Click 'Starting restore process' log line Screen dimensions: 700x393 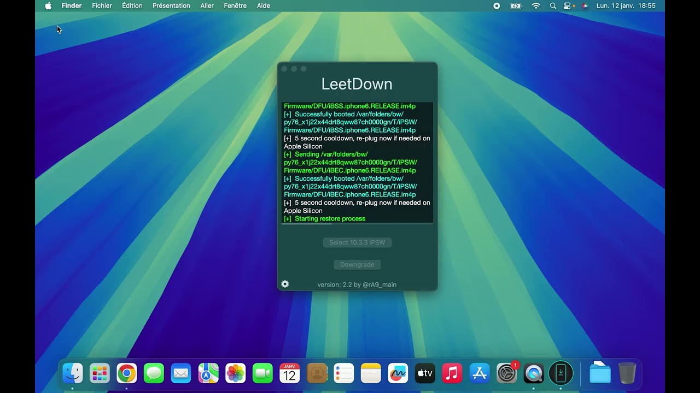[x=325, y=219]
